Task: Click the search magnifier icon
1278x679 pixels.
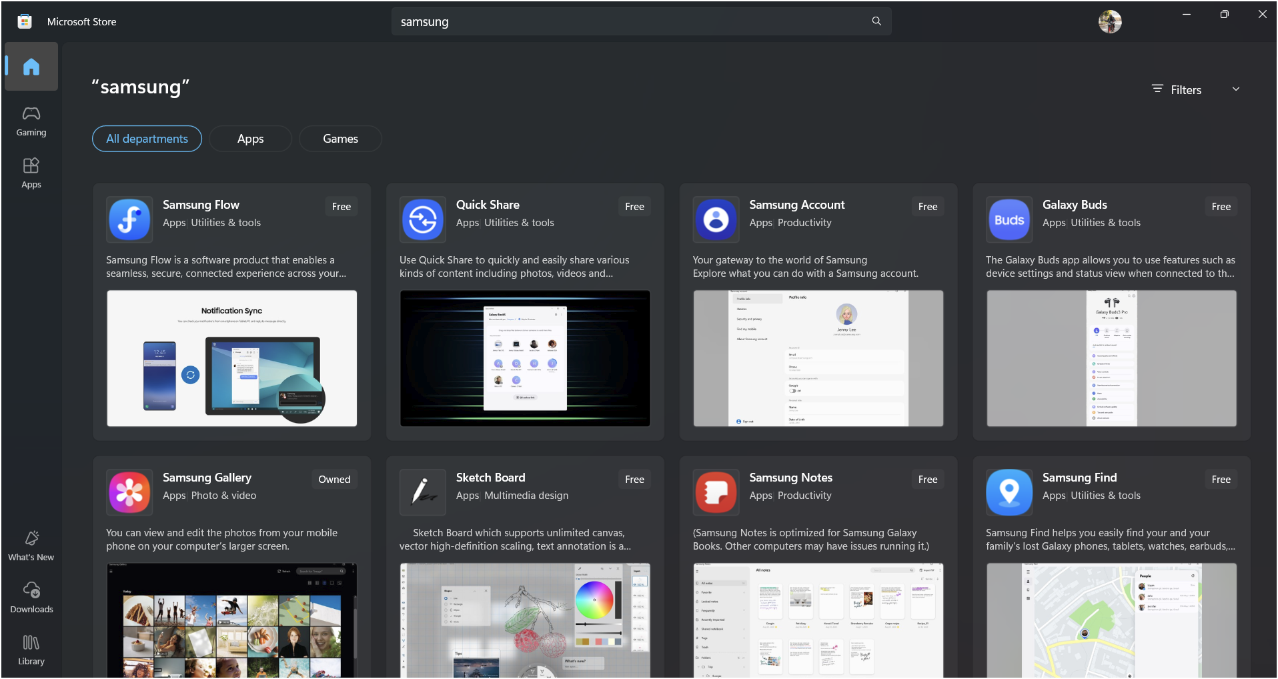Action: click(x=876, y=21)
